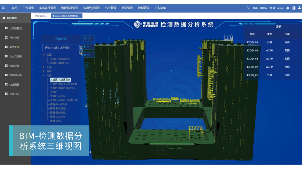
Task: Click measuring point JCDID_01 in the details table
Action: click(x=252, y=75)
